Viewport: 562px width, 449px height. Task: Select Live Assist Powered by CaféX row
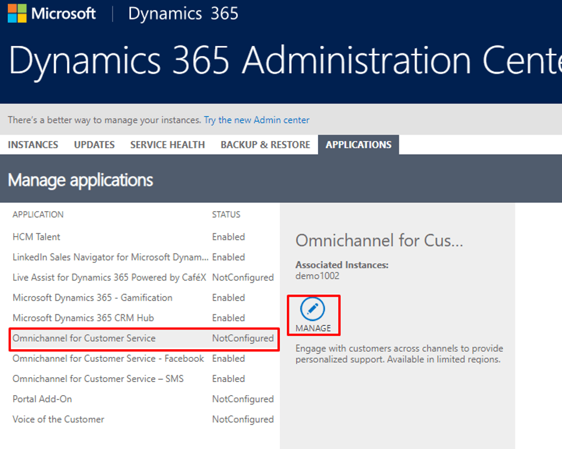109,277
